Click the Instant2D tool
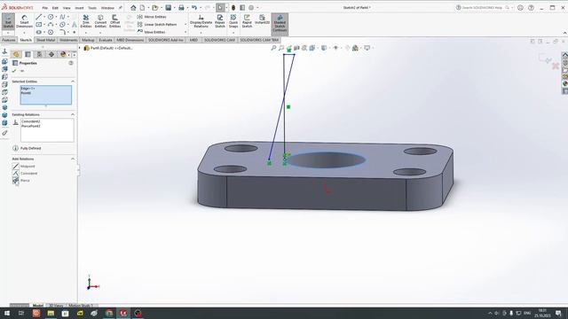The width and height of the screenshot is (568, 319). click(x=263, y=19)
